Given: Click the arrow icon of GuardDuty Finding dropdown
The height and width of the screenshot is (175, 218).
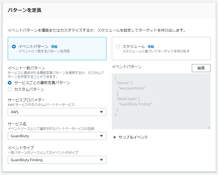Looking at the screenshot, I should [x=101, y=160].
